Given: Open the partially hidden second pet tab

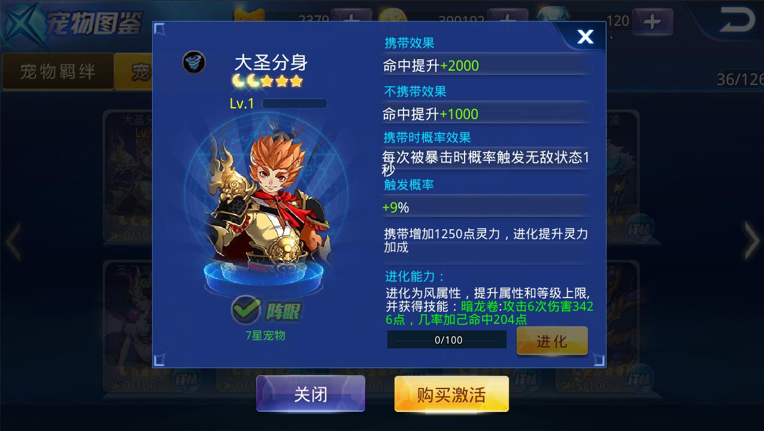Looking at the screenshot, I should [133, 72].
